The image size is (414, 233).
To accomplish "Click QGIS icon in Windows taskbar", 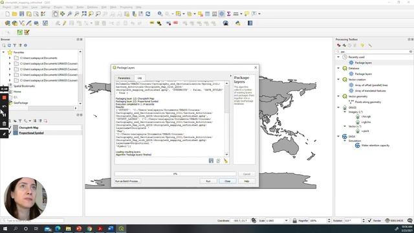I will click(121, 228).
